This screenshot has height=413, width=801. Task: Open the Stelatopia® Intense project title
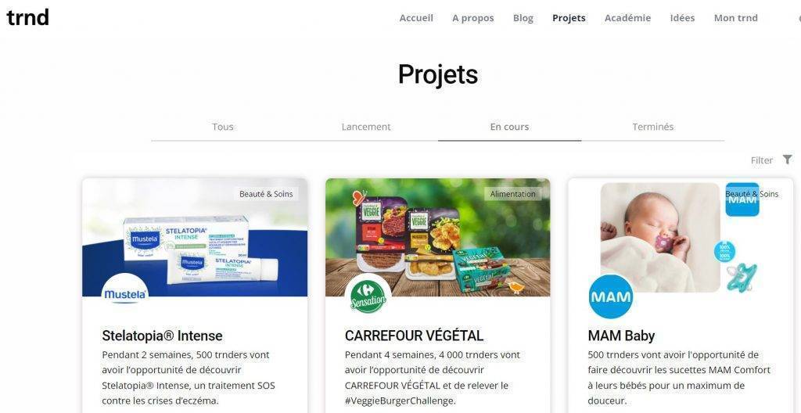tap(162, 336)
